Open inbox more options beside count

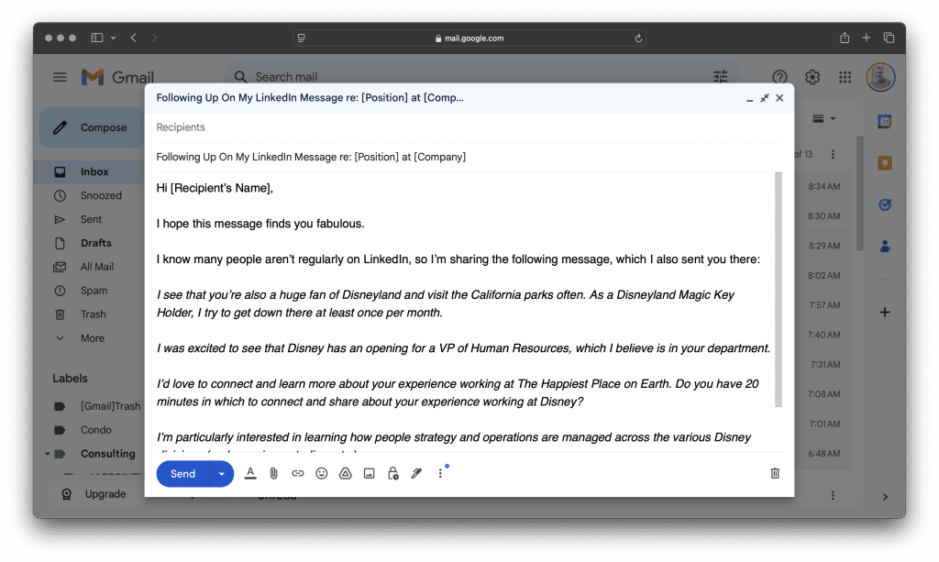pos(833,154)
